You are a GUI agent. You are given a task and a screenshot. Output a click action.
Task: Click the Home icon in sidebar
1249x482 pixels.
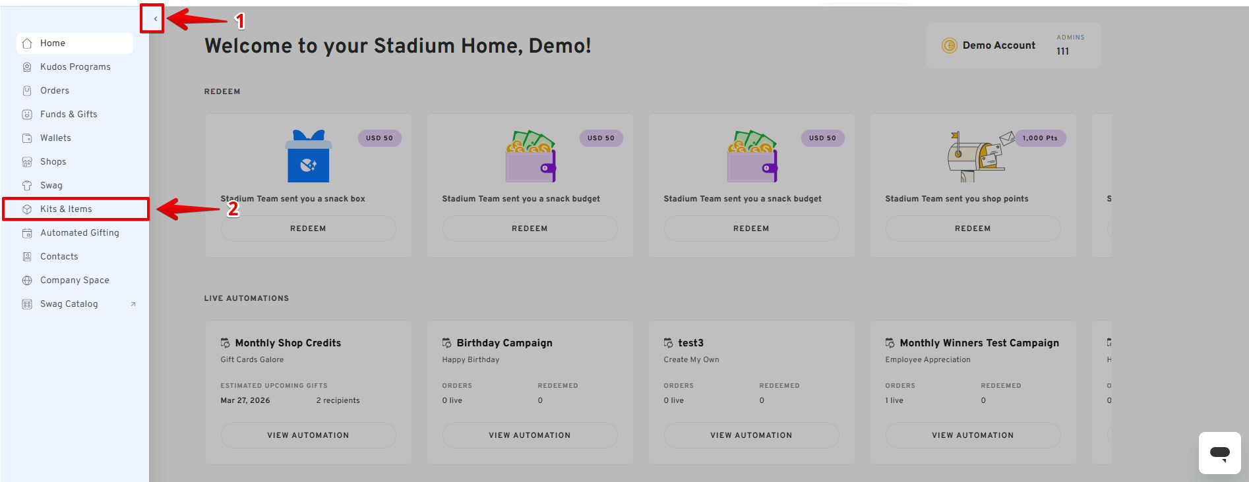pyautogui.click(x=27, y=43)
